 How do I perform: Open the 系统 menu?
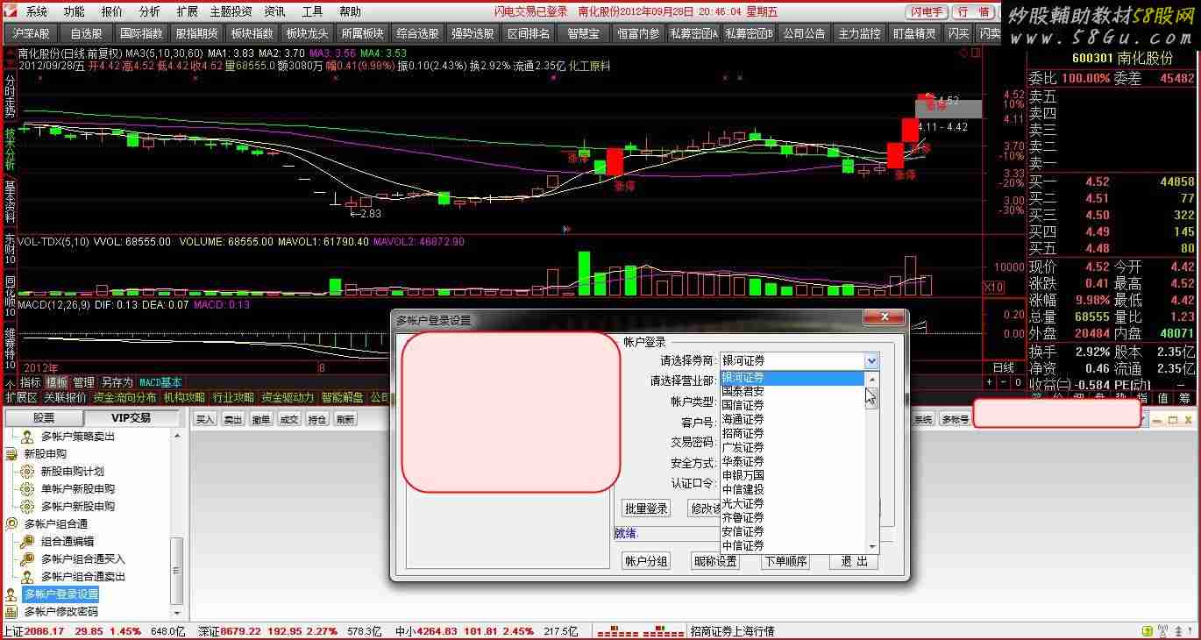coord(37,11)
